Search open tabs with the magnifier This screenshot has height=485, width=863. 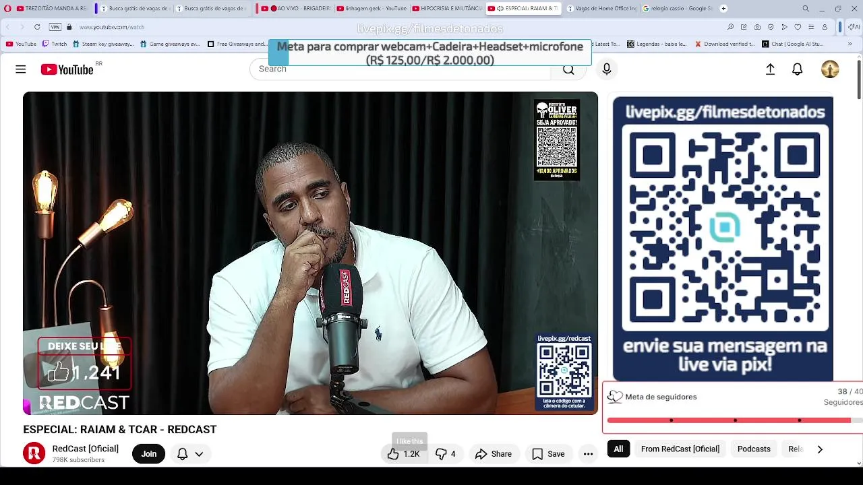(806, 9)
